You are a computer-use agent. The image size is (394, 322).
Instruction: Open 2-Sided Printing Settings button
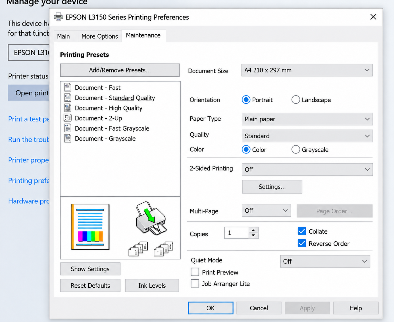pyautogui.click(x=272, y=187)
